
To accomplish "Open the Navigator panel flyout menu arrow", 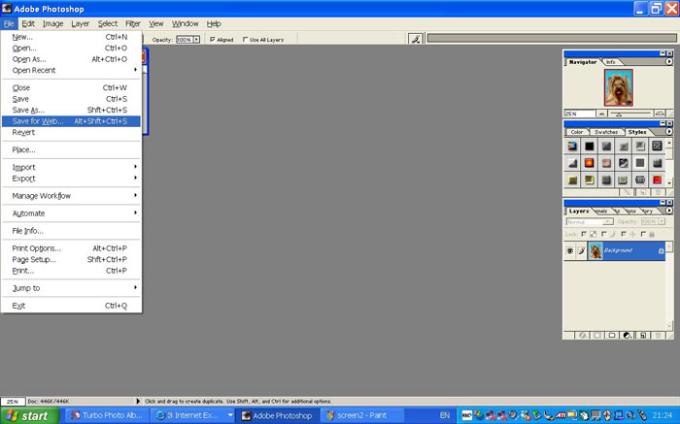I will point(668,62).
